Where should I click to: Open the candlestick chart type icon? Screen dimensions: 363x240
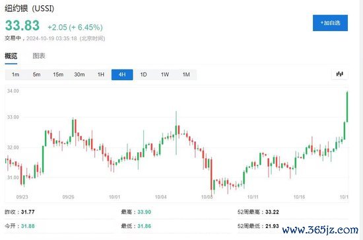(339, 74)
